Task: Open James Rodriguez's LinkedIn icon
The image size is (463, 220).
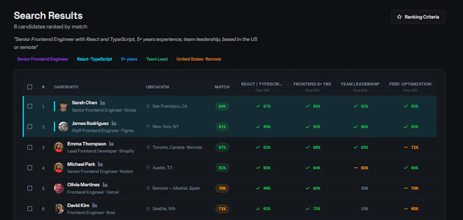Action: pos(114,123)
